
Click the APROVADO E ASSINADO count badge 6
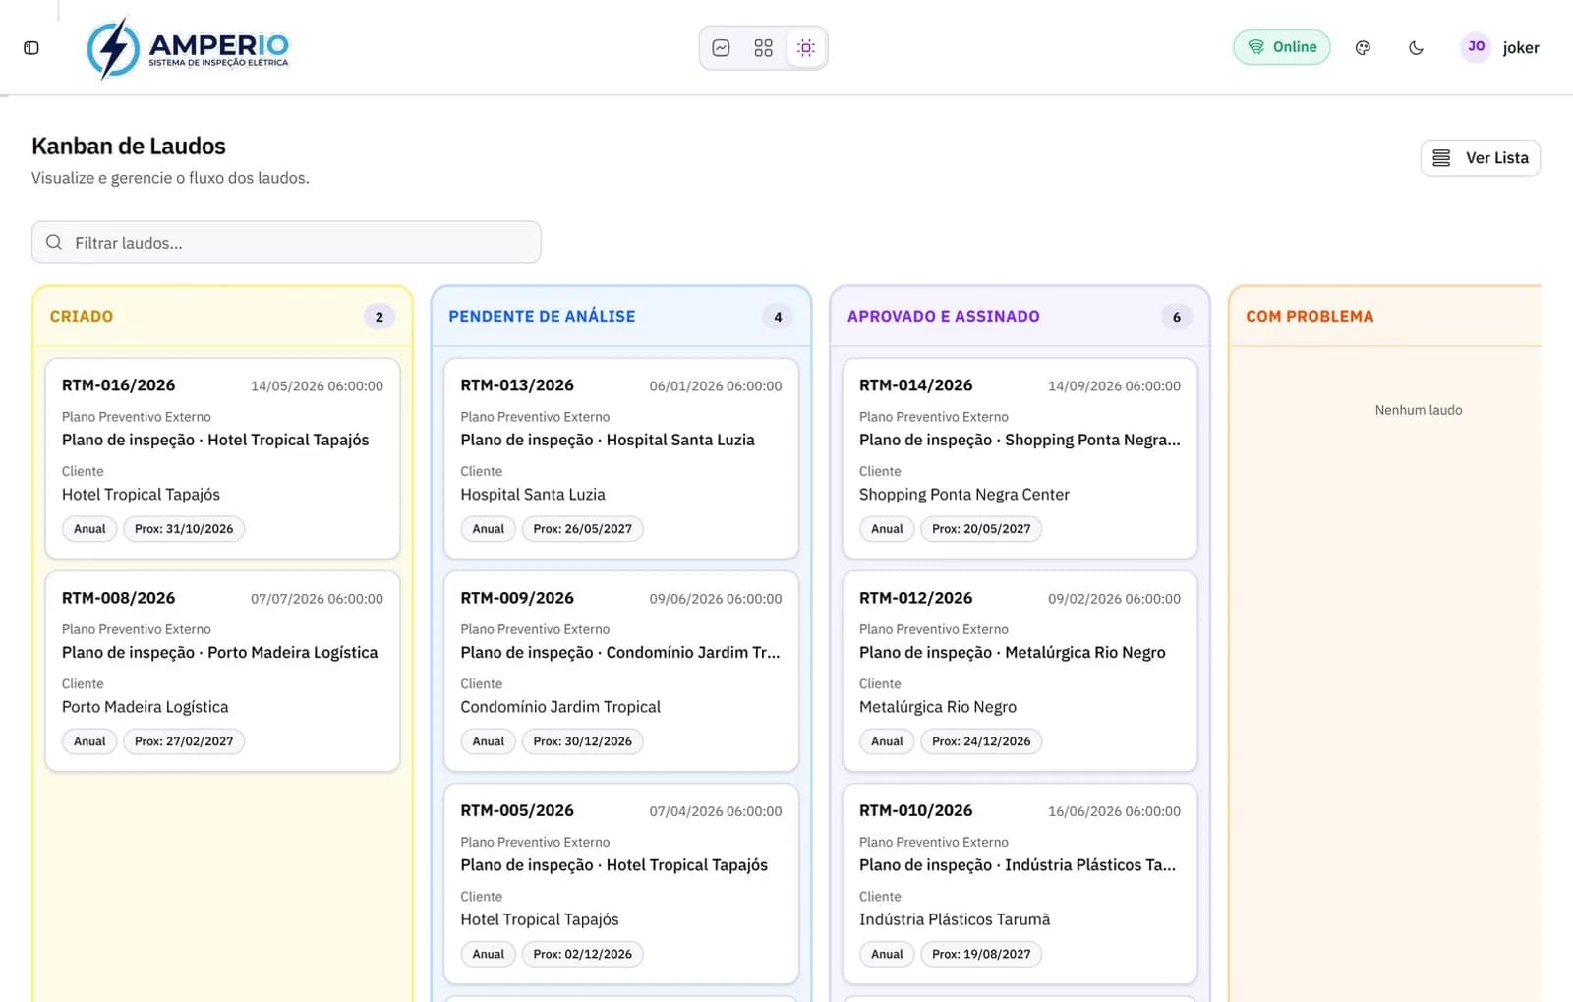point(1177,317)
